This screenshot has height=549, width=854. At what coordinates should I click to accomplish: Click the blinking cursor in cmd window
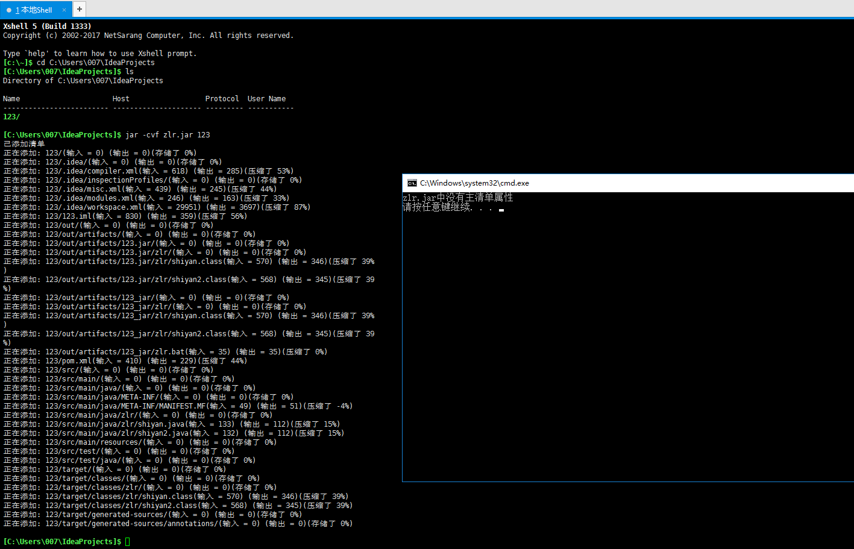[501, 210]
